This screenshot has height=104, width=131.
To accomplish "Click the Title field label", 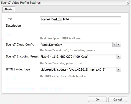I will [x=9, y=19].
